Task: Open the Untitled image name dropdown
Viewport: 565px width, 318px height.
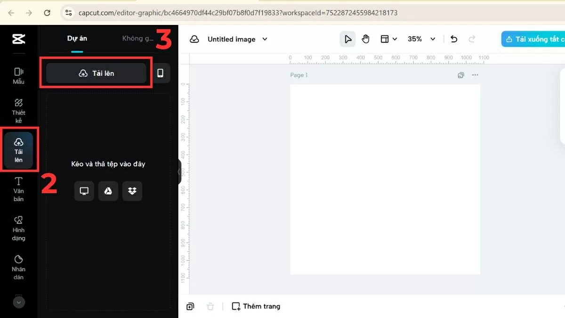Action: 265,39
